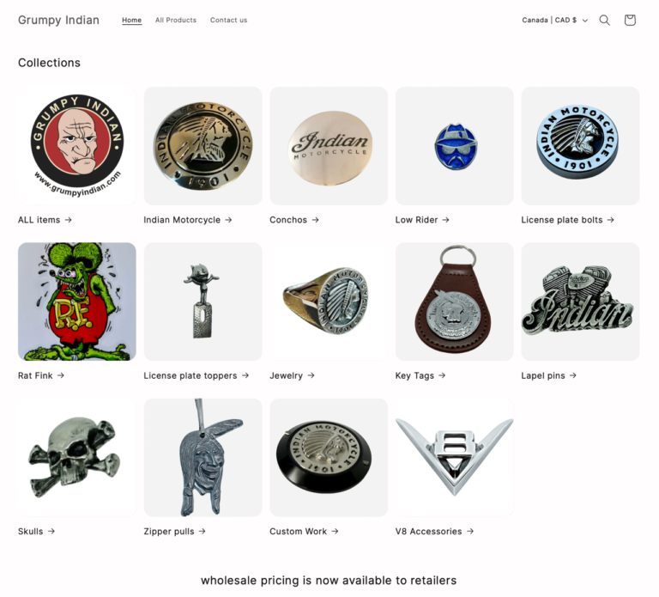
Task: Open the All Products menu item
Action: click(176, 21)
